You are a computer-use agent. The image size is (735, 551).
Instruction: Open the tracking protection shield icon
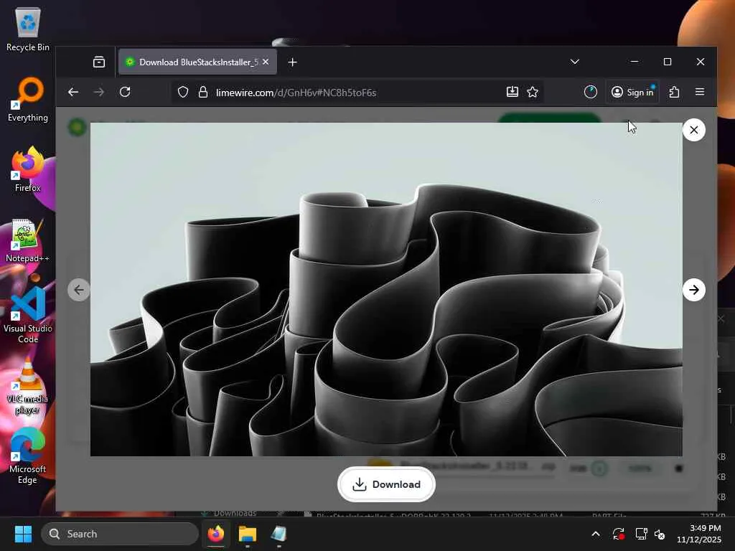[x=183, y=92]
